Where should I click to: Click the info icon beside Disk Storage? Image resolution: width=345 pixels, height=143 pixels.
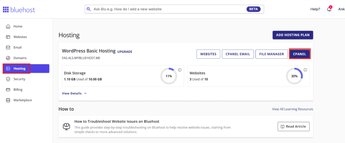[180, 70]
